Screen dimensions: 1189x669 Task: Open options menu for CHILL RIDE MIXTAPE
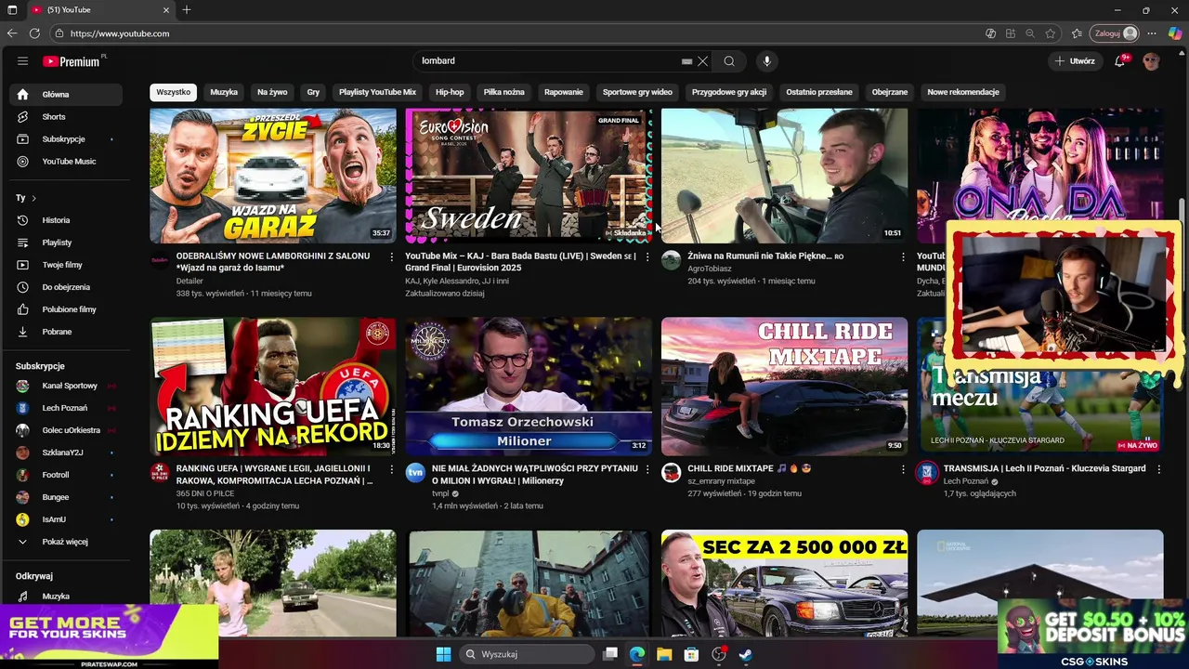903,469
